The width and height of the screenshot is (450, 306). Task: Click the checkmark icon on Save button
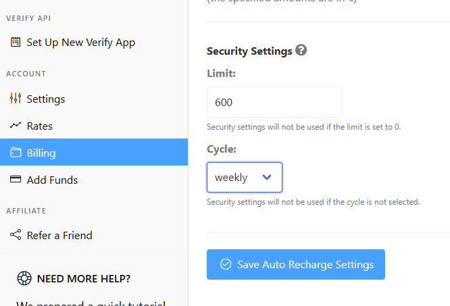(226, 264)
